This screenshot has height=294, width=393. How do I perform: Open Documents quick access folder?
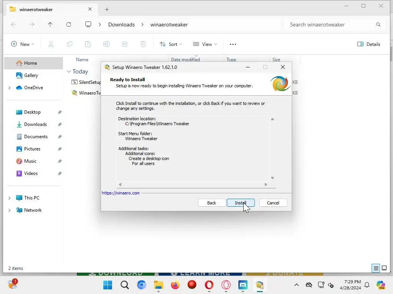point(36,137)
